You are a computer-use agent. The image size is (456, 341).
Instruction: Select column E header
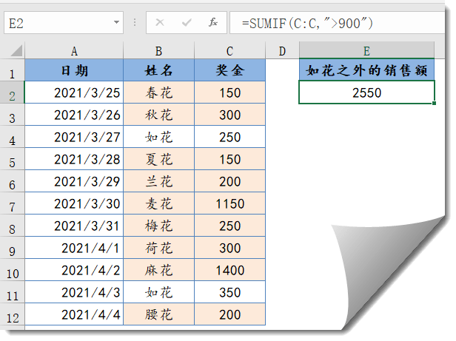366,50
